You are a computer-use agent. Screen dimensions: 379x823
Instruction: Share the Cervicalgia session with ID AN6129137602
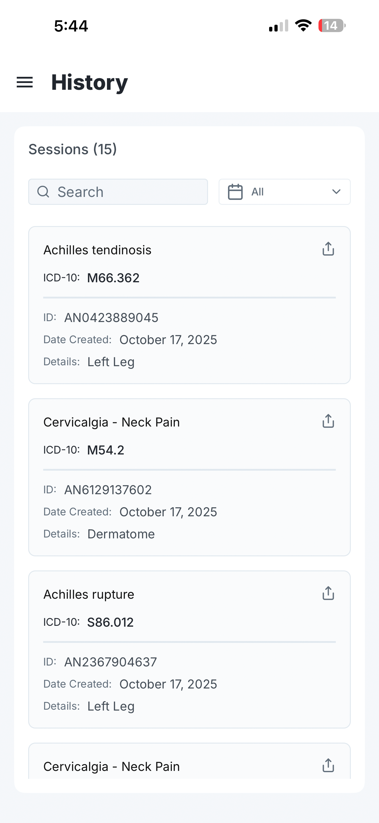pyautogui.click(x=328, y=421)
